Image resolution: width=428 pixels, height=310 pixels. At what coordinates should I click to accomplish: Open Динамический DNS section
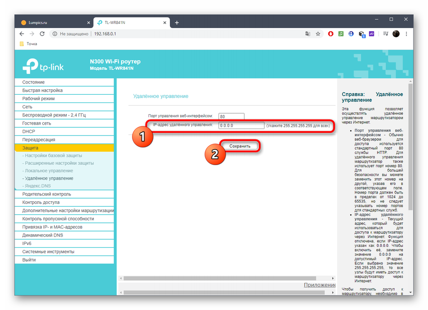[x=64, y=235]
